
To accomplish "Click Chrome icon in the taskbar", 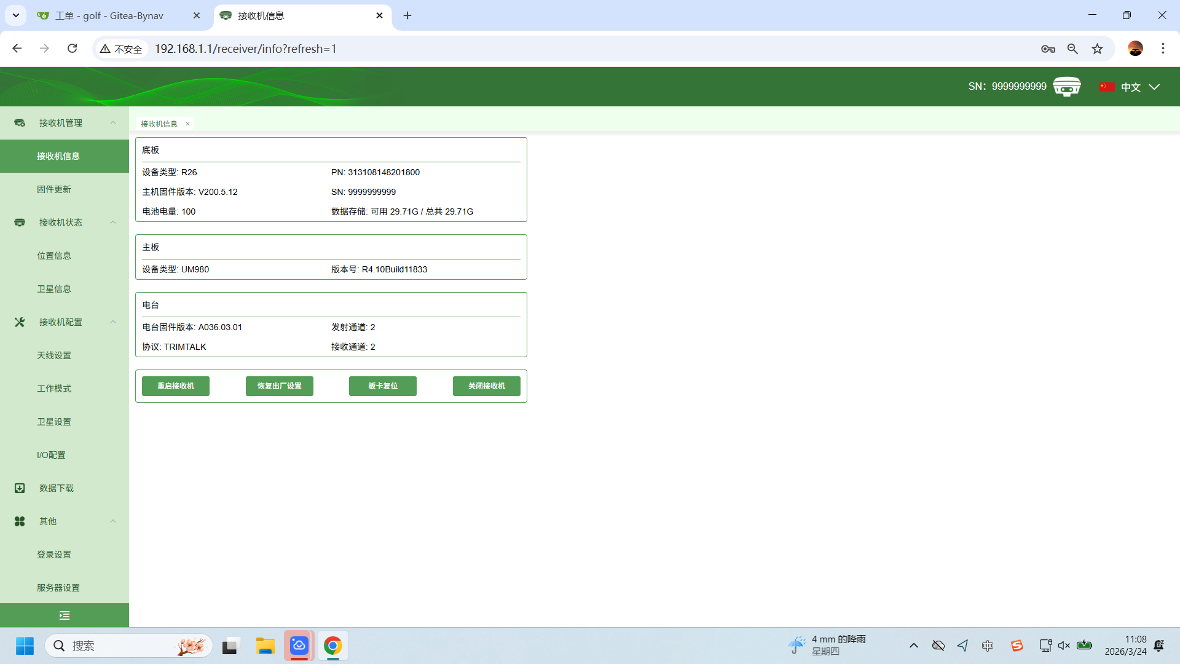I will [x=332, y=646].
